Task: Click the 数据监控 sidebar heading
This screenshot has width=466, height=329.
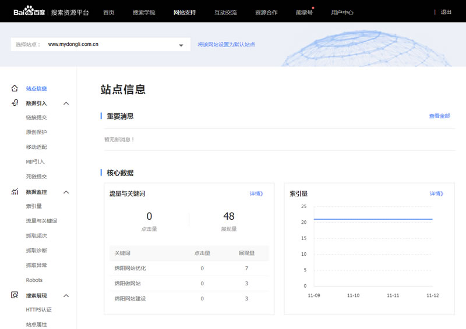Action: click(x=36, y=192)
